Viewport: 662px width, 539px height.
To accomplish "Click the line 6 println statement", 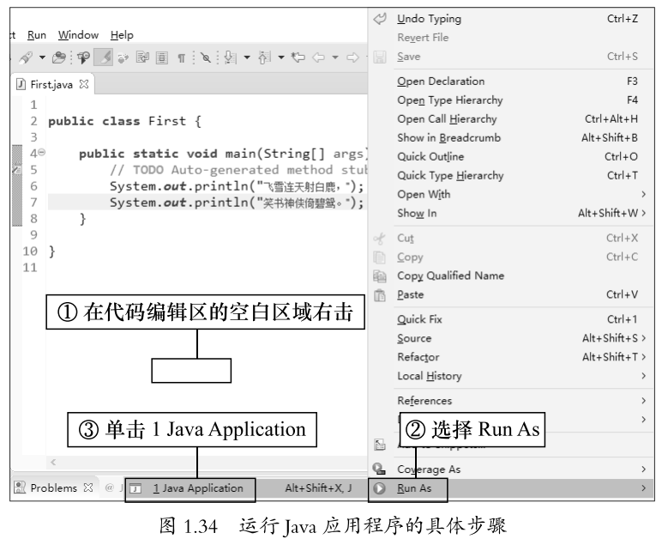I will click(237, 186).
